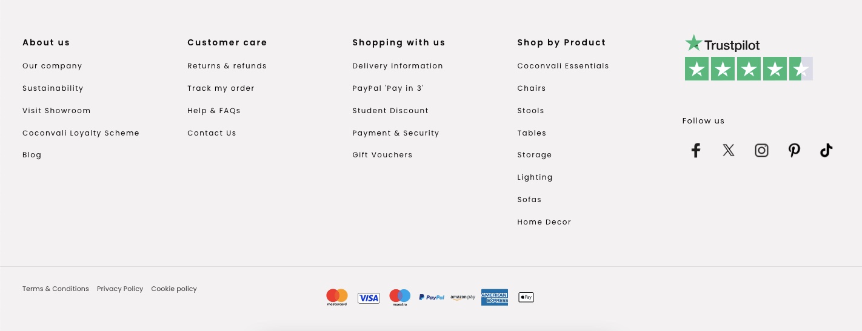Open the Student Discount page

pos(390,111)
